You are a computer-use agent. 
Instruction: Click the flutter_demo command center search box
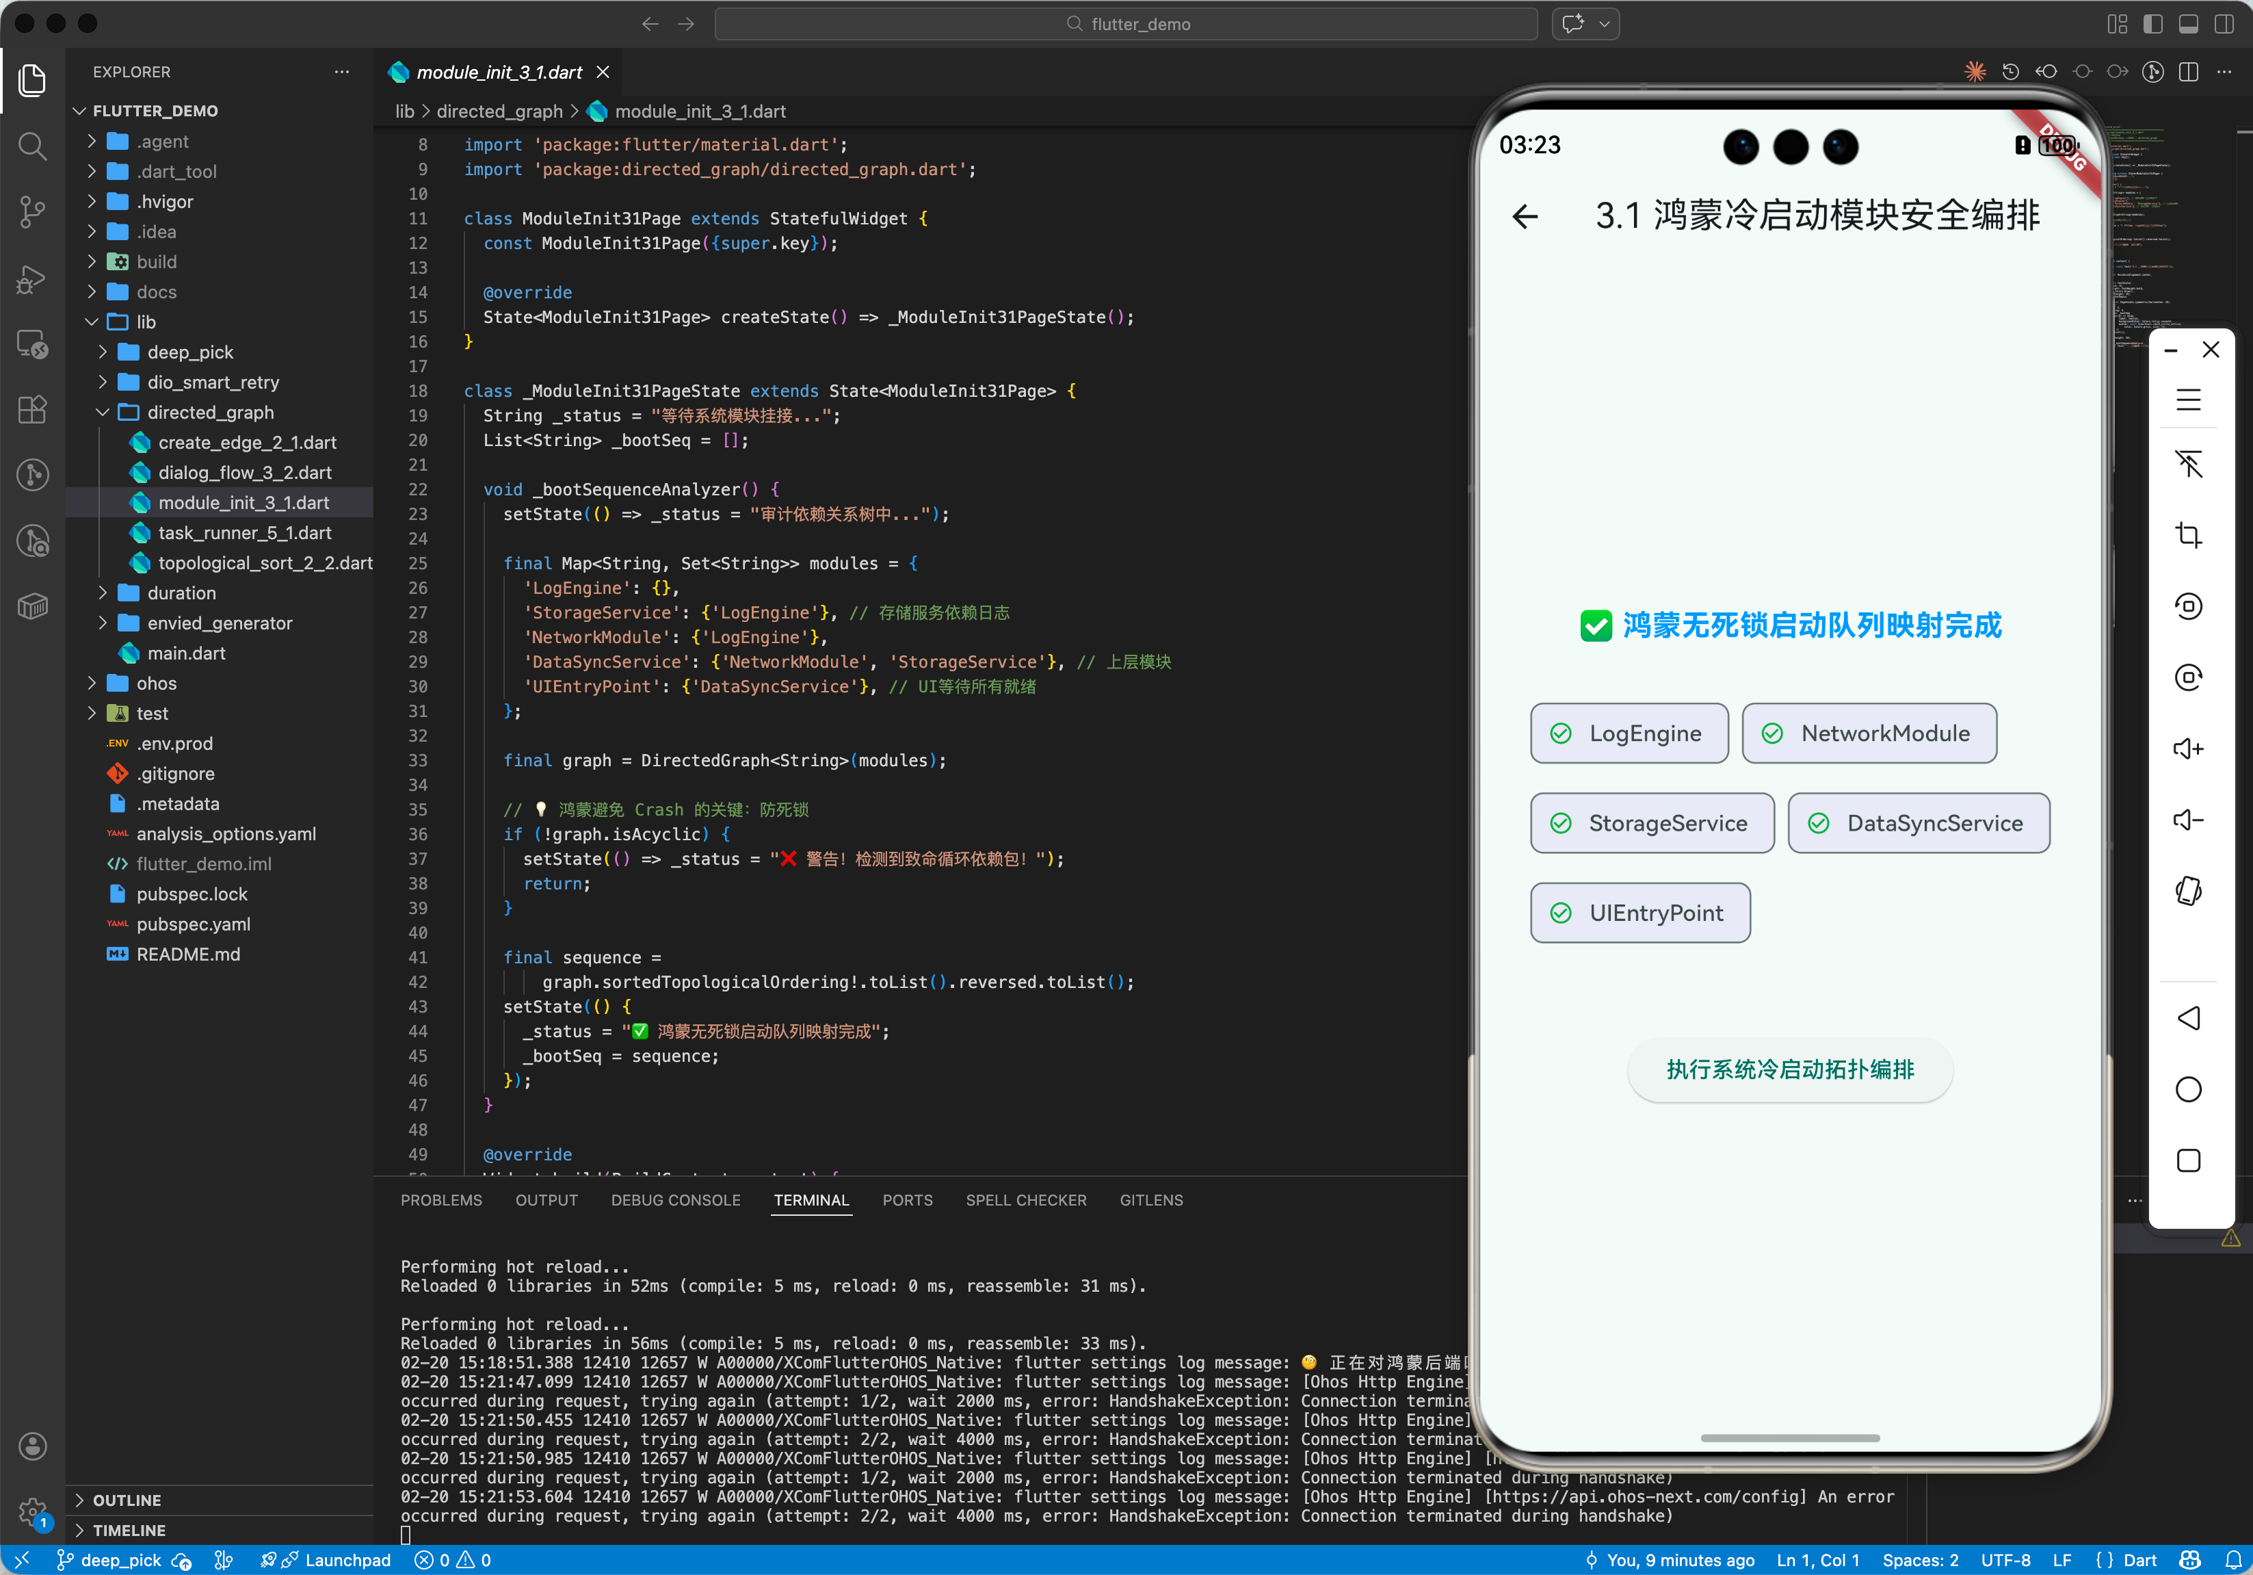tap(1126, 23)
